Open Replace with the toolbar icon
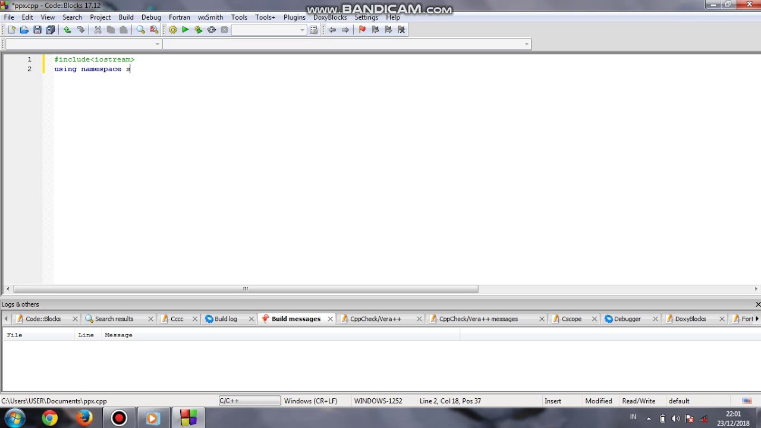761x428 pixels. [x=154, y=30]
